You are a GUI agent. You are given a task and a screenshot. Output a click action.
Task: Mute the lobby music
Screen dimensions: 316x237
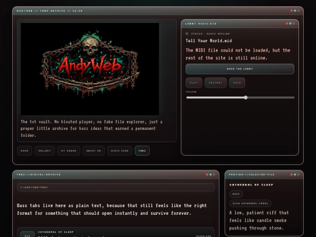pos(237,83)
